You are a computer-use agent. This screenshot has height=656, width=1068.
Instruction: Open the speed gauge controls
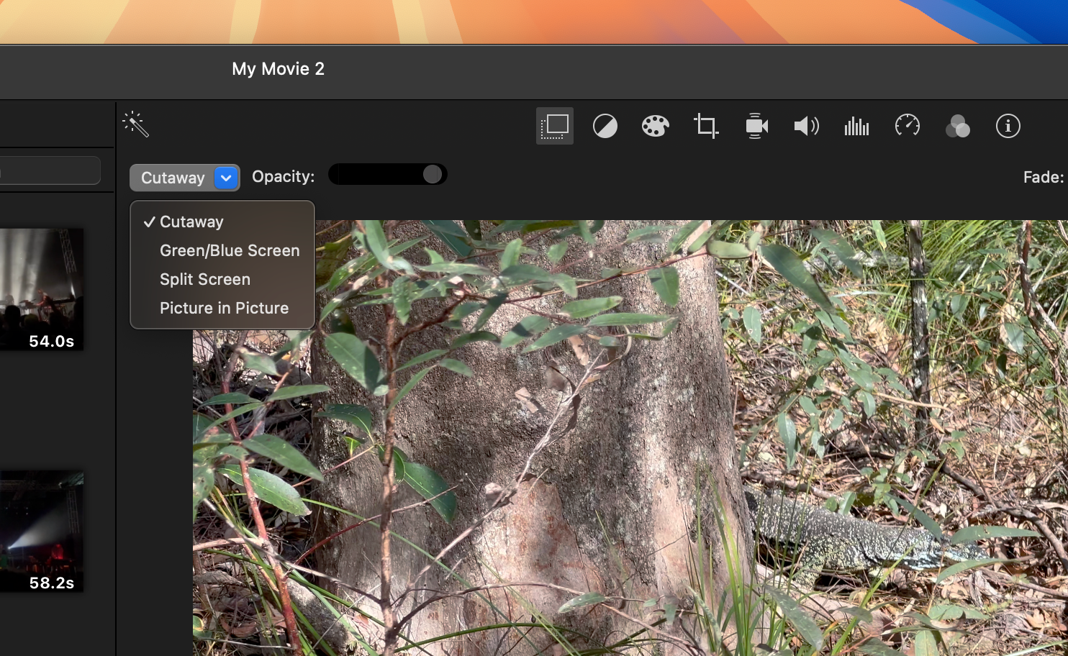coord(908,126)
